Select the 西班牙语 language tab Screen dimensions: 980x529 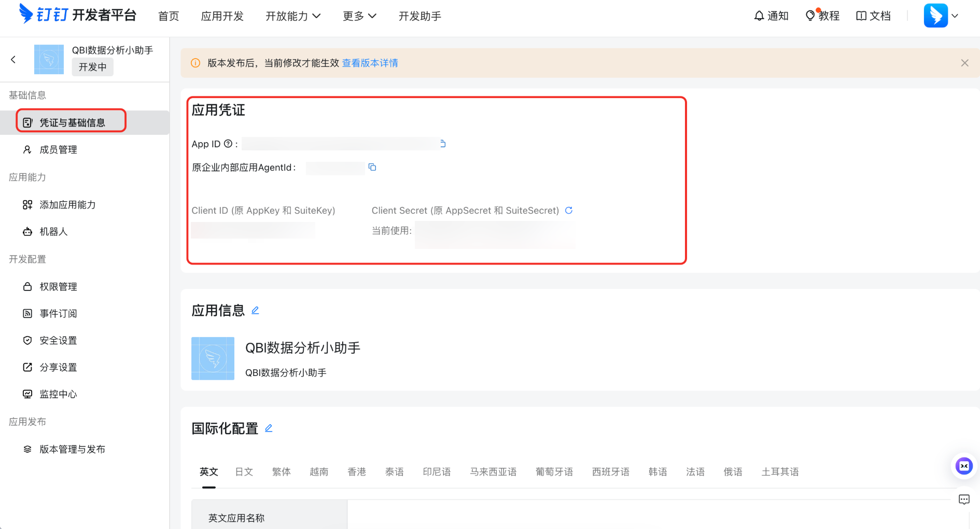point(611,472)
